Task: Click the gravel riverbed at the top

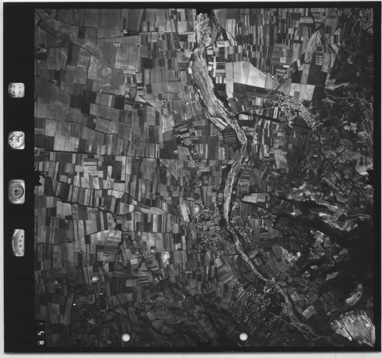Action: pos(203,28)
